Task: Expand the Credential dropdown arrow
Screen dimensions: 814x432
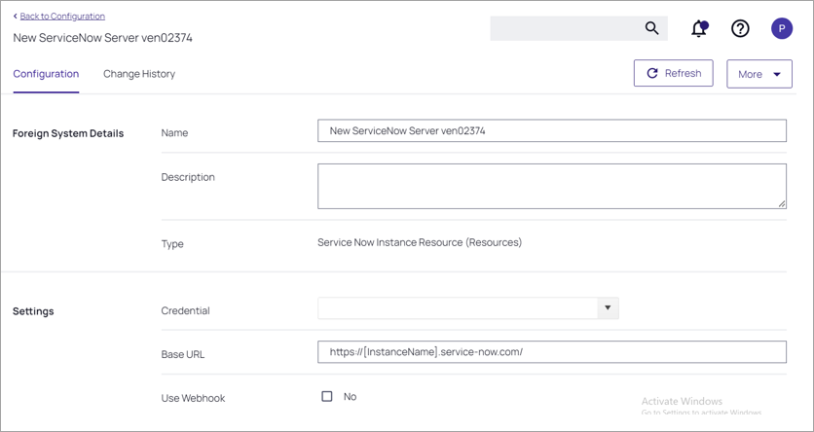Action: [x=608, y=308]
